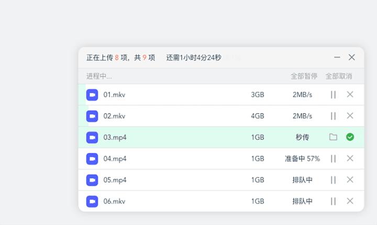The height and width of the screenshot is (225, 377).
Task: Select the 01.mkv video file icon
Action: [x=92, y=95]
